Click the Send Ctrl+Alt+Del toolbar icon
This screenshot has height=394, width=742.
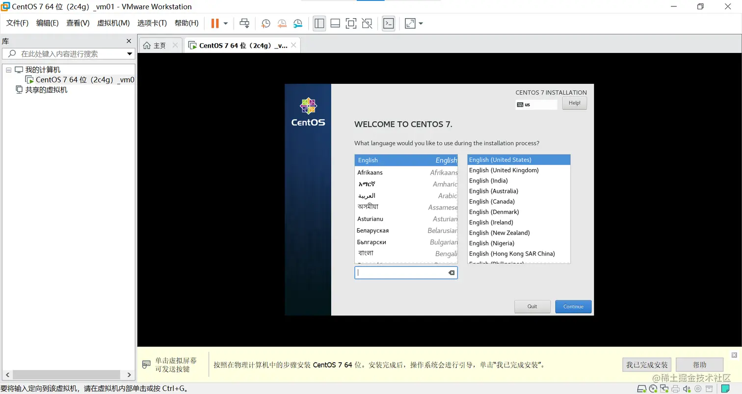click(244, 23)
